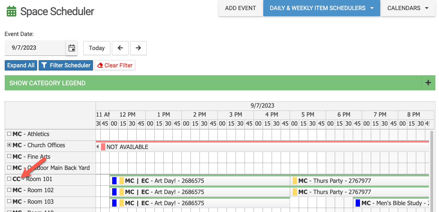
Task: Open the Art Day! event in Room 103
Action: point(200,203)
